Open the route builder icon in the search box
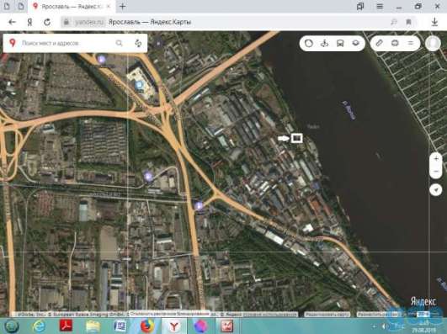The height and width of the screenshot is (334, 447). tap(138, 43)
